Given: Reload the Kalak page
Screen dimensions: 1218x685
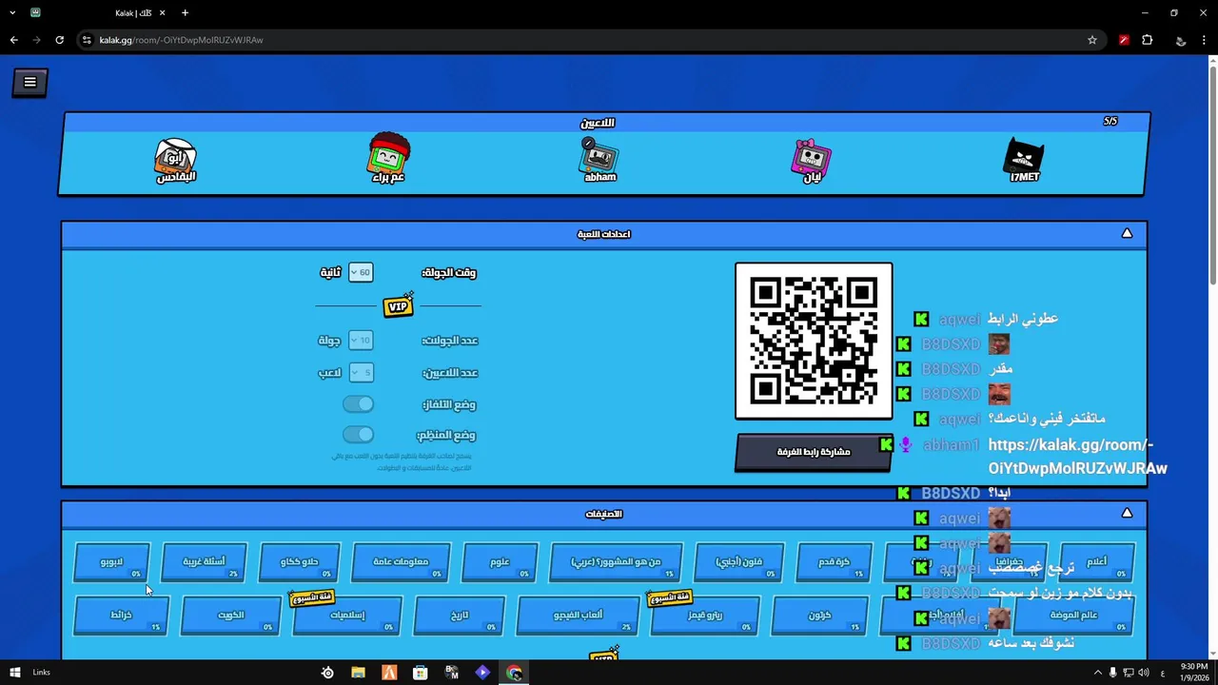Looking at the screenshot, I should (x=59, y=40).
